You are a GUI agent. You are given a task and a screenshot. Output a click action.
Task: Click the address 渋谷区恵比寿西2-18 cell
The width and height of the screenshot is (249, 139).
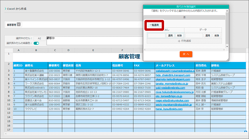93,87
